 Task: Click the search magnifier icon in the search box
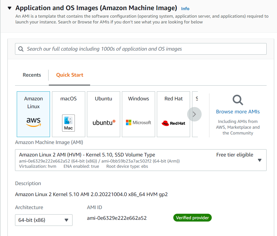21,49
